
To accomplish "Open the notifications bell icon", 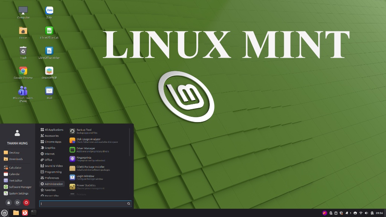I will [x=347, y=213].
